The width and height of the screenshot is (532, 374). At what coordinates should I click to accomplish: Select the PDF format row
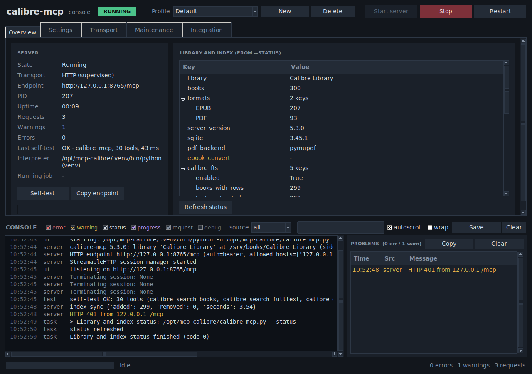[x=341, y=118]
